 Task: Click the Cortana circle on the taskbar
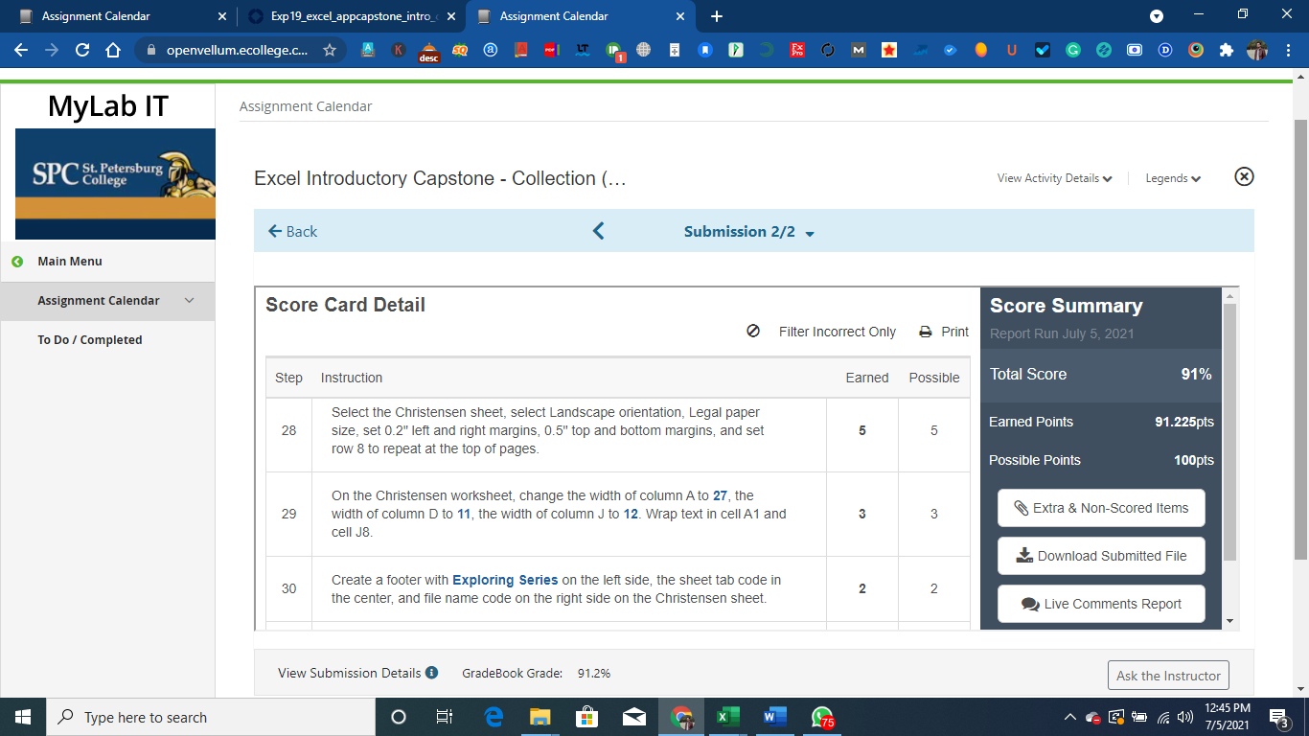[x=399, y=717]
